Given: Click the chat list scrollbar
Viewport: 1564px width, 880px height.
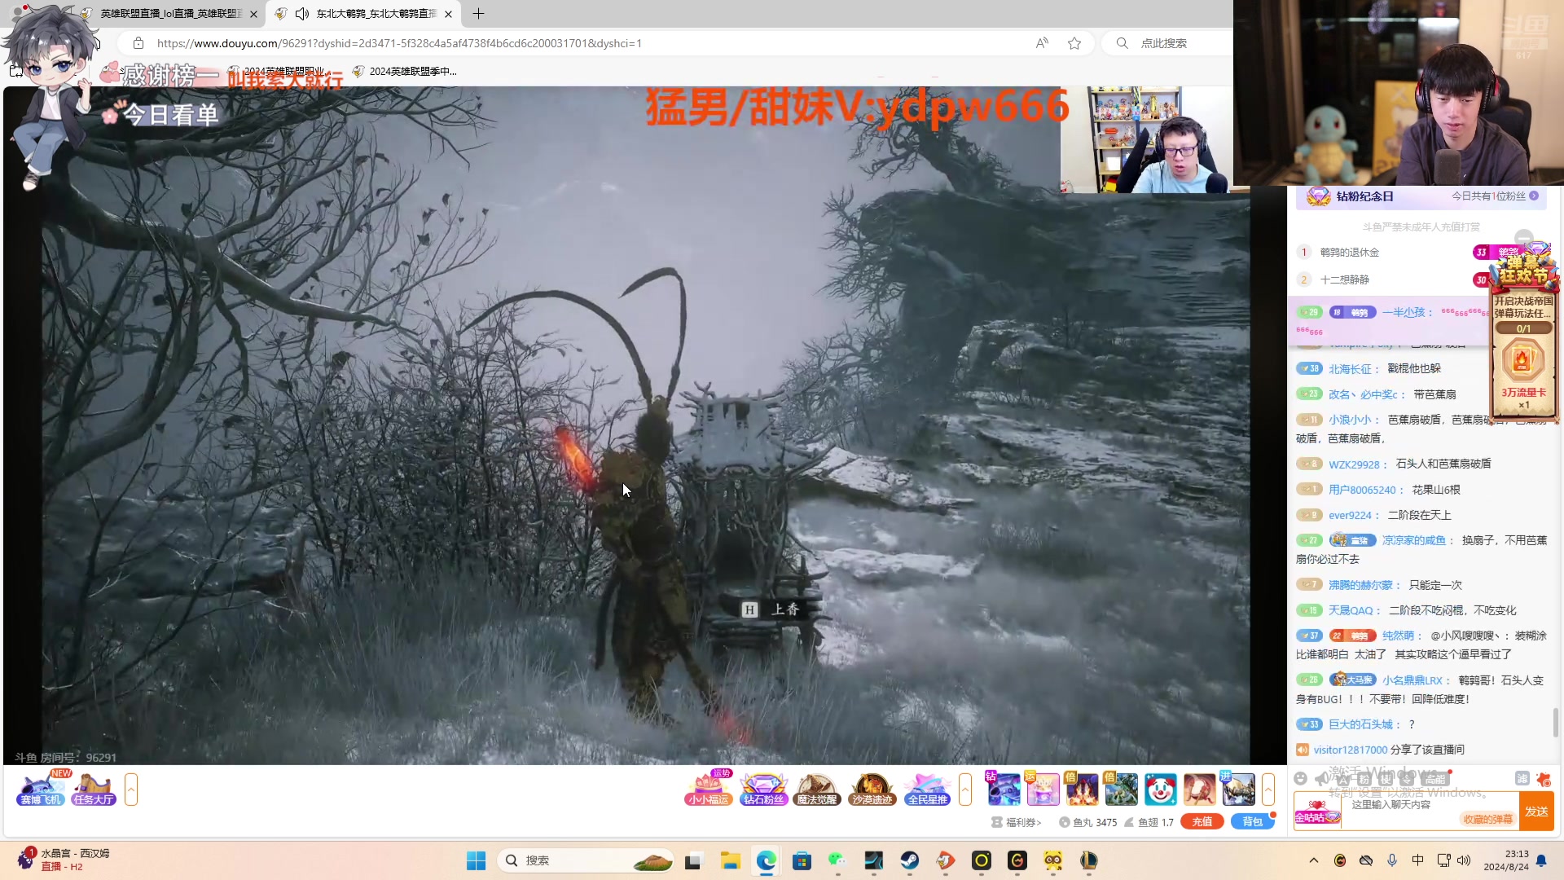Looking at the screenshot, I should [x=1556, y=721].
